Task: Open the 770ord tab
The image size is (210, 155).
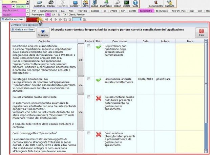Action: 113,11
